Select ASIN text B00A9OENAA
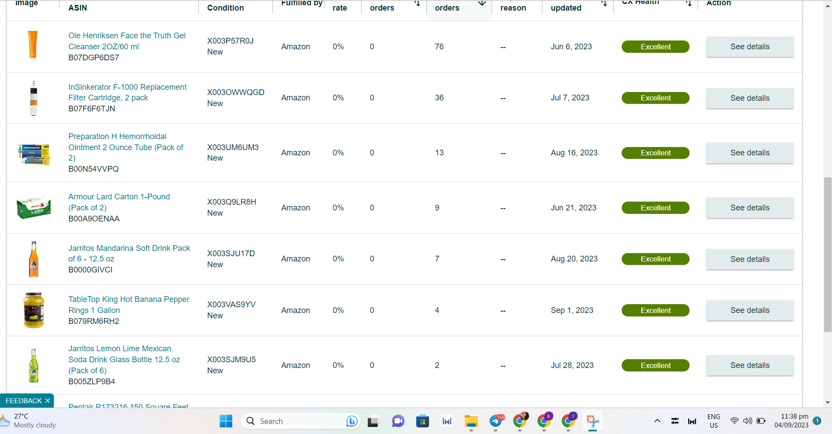The width and height of the screenshot is (832, 434). [94, 219]
